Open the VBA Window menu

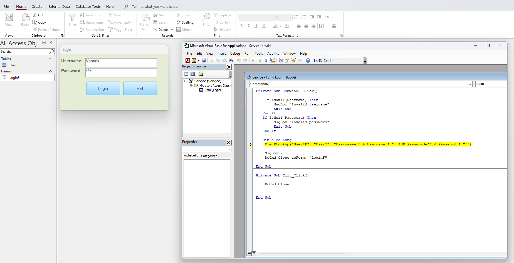point(290,54)
